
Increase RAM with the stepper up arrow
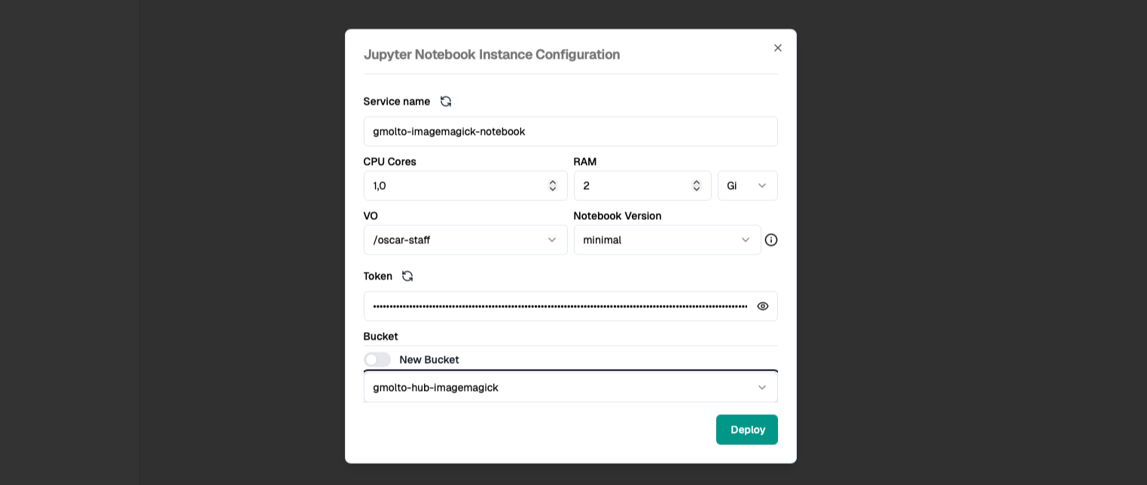pos(697,182)
